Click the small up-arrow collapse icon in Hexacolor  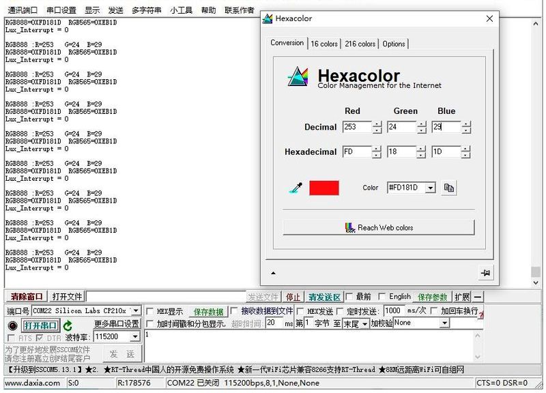pos(274,273)
